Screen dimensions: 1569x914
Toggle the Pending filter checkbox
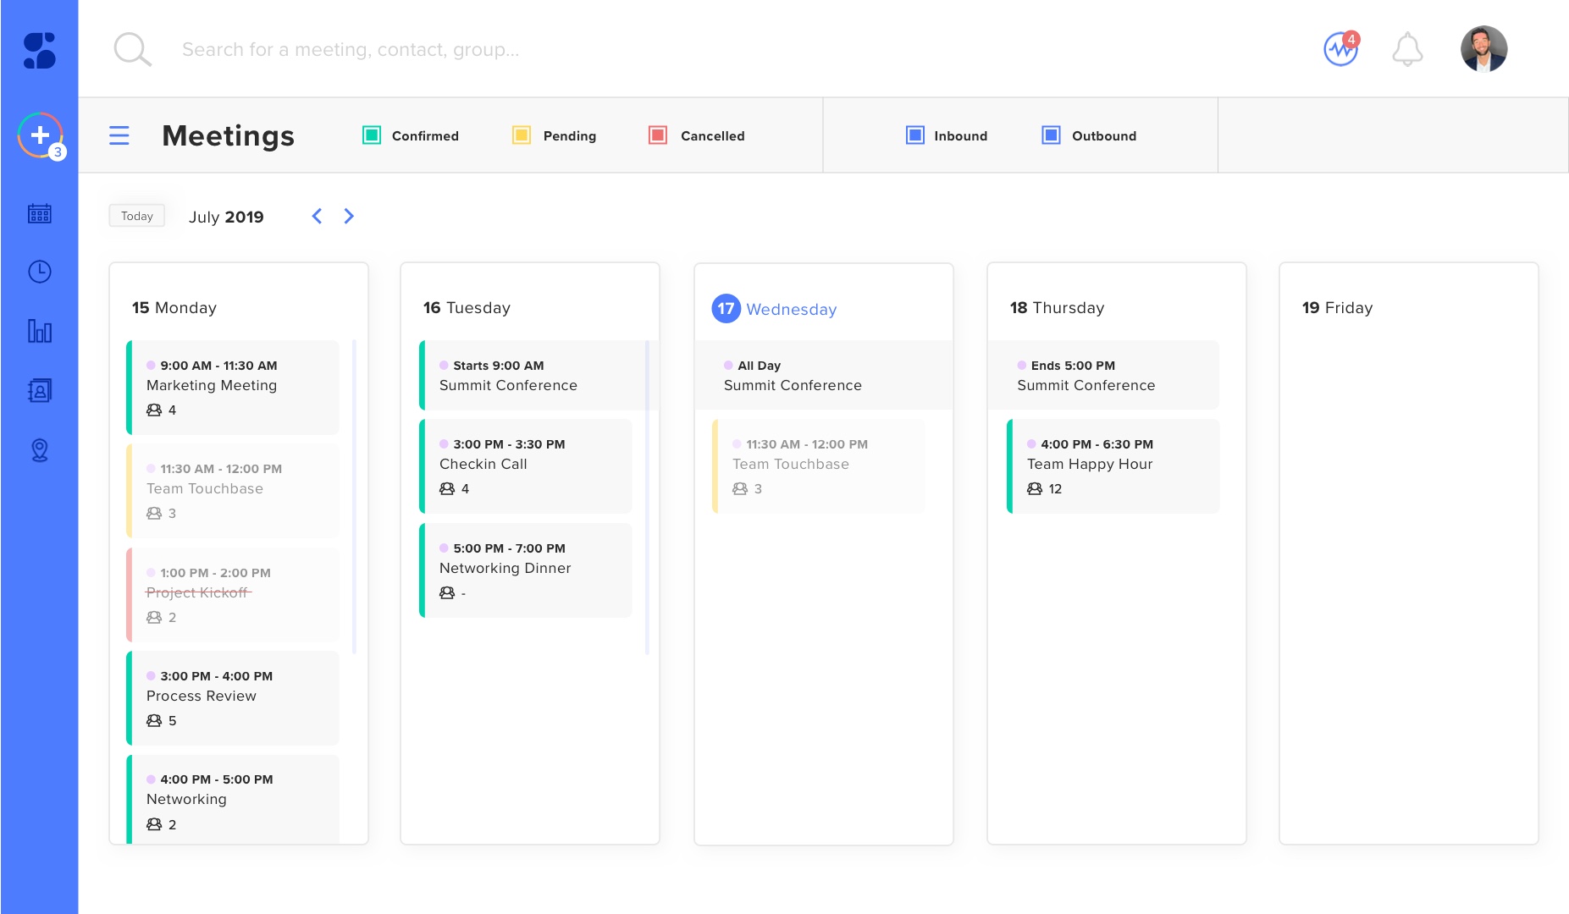point(522,135)
